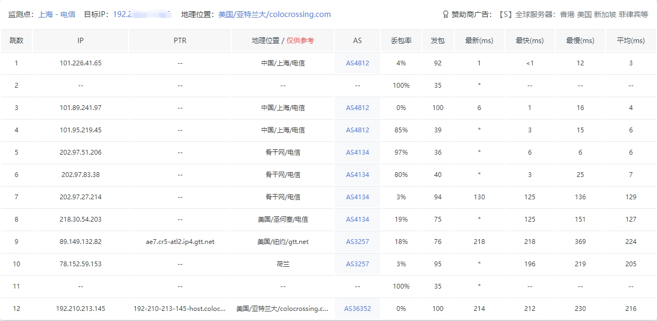Click the 97% packet loss value
The height and width of the screenshot is (321, 657).
[401, 152]
